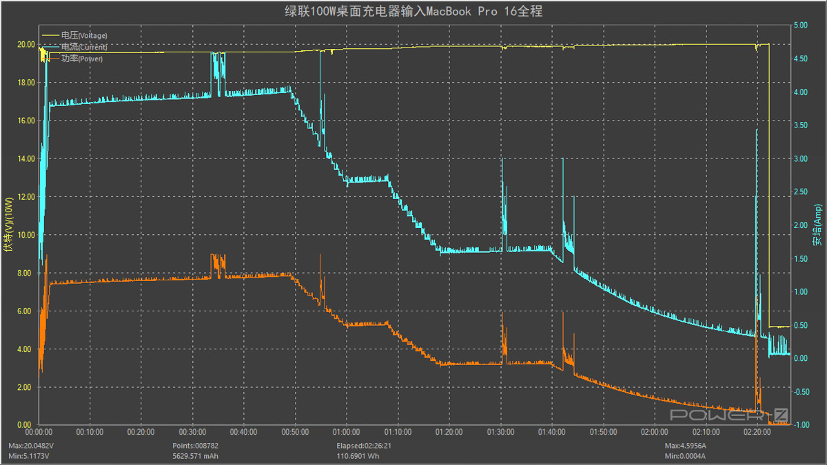Click the cyan Current legend line marker
The image size is (827, 465).
tap(50, 47)
